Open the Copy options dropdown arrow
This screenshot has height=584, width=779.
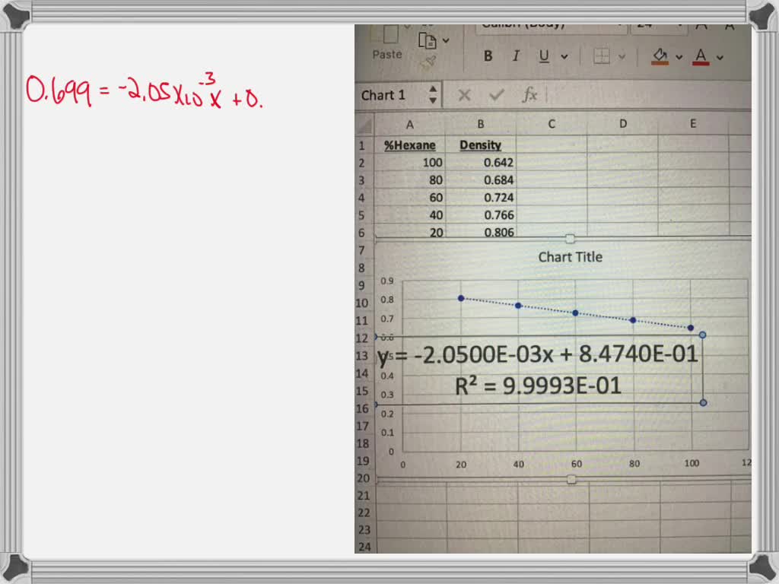pos(446,40)
